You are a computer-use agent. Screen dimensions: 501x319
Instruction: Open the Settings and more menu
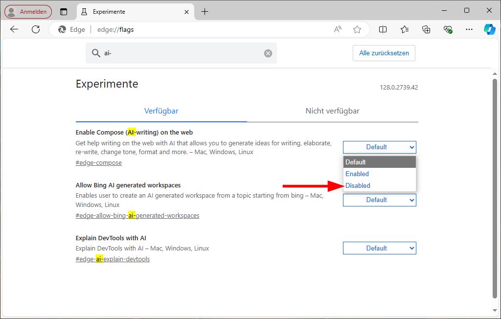469,29
